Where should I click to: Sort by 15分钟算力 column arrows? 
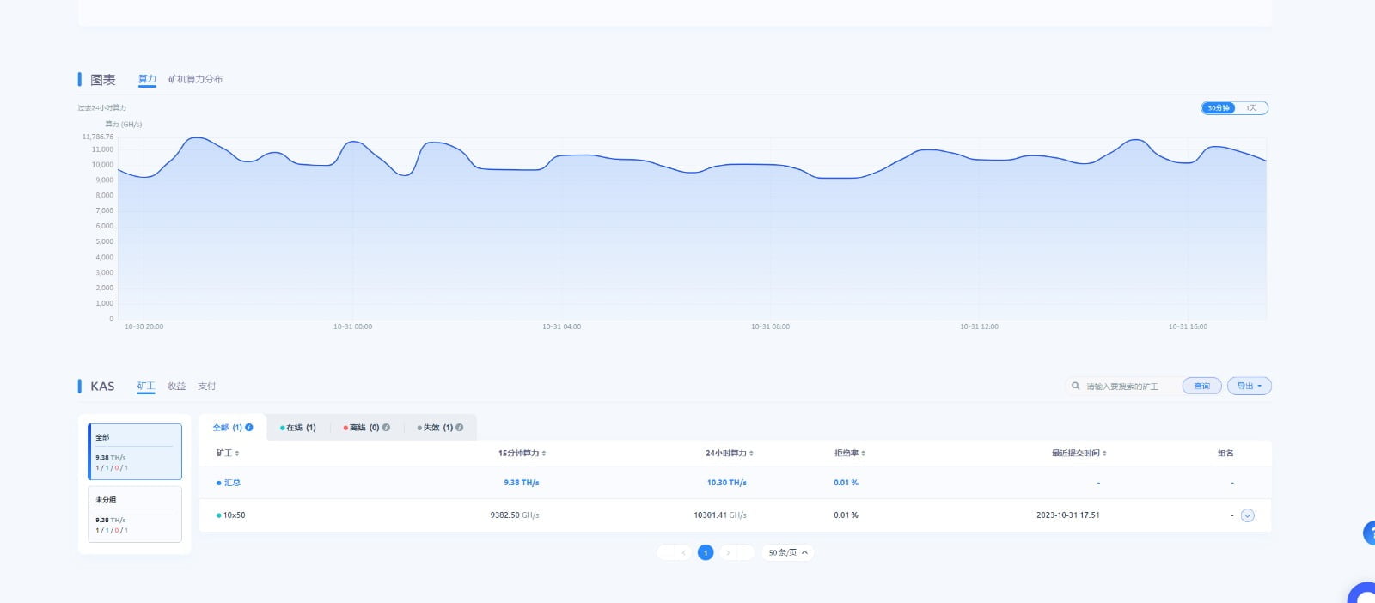pyautogui.click(x=544, y=454)
